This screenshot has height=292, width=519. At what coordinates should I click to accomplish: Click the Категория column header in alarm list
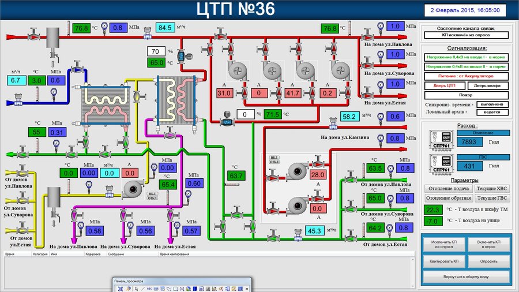(x=40, y=253)
